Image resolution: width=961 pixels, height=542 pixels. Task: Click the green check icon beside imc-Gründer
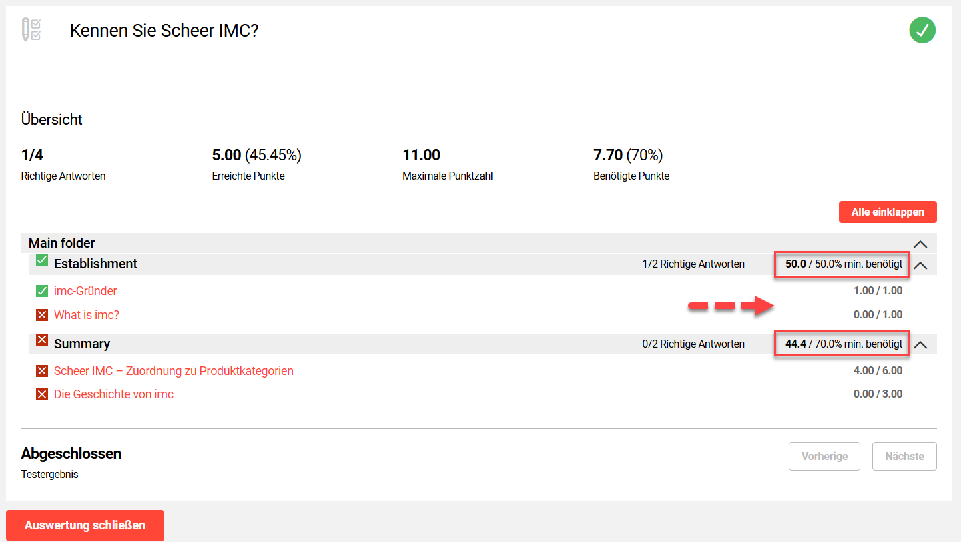pos(42,291)
